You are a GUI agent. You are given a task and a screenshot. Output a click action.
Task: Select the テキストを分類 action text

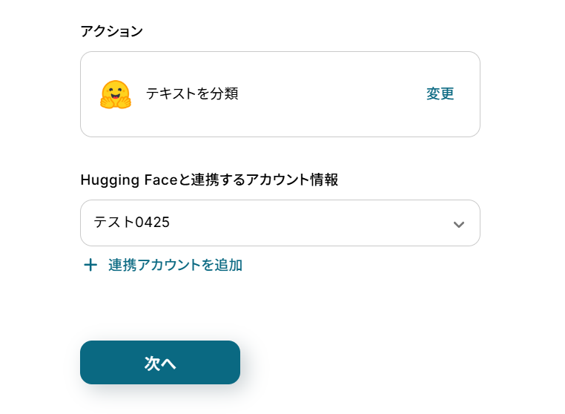[x=192, y=93]
